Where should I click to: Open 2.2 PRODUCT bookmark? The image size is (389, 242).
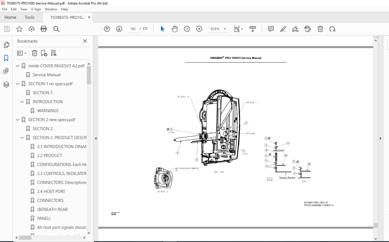(50, 156)
